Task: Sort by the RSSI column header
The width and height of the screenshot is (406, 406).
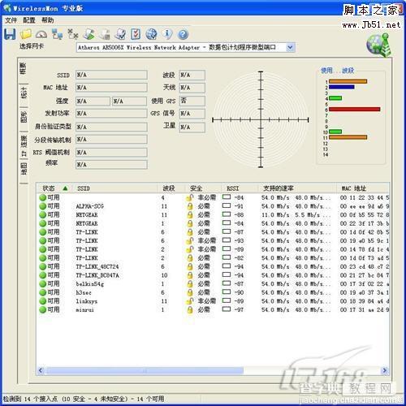Action: pos(239,188)
